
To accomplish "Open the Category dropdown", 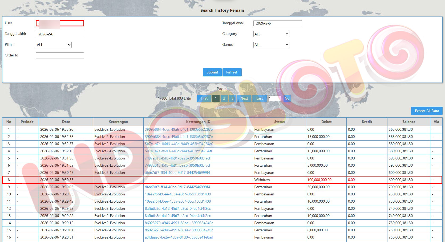I will 271,34.
